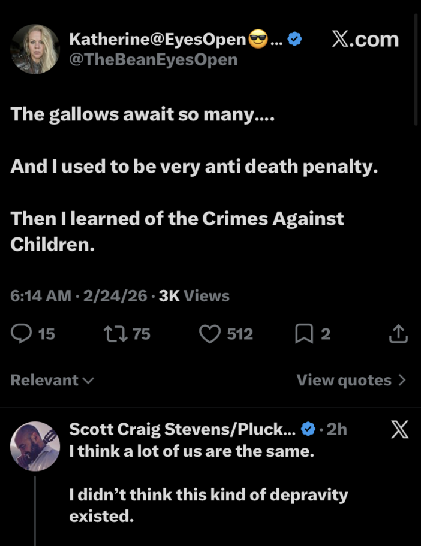Click Katherine's blue verified badge
This screenshot has width=421, height=546.
tap(294, 40)
